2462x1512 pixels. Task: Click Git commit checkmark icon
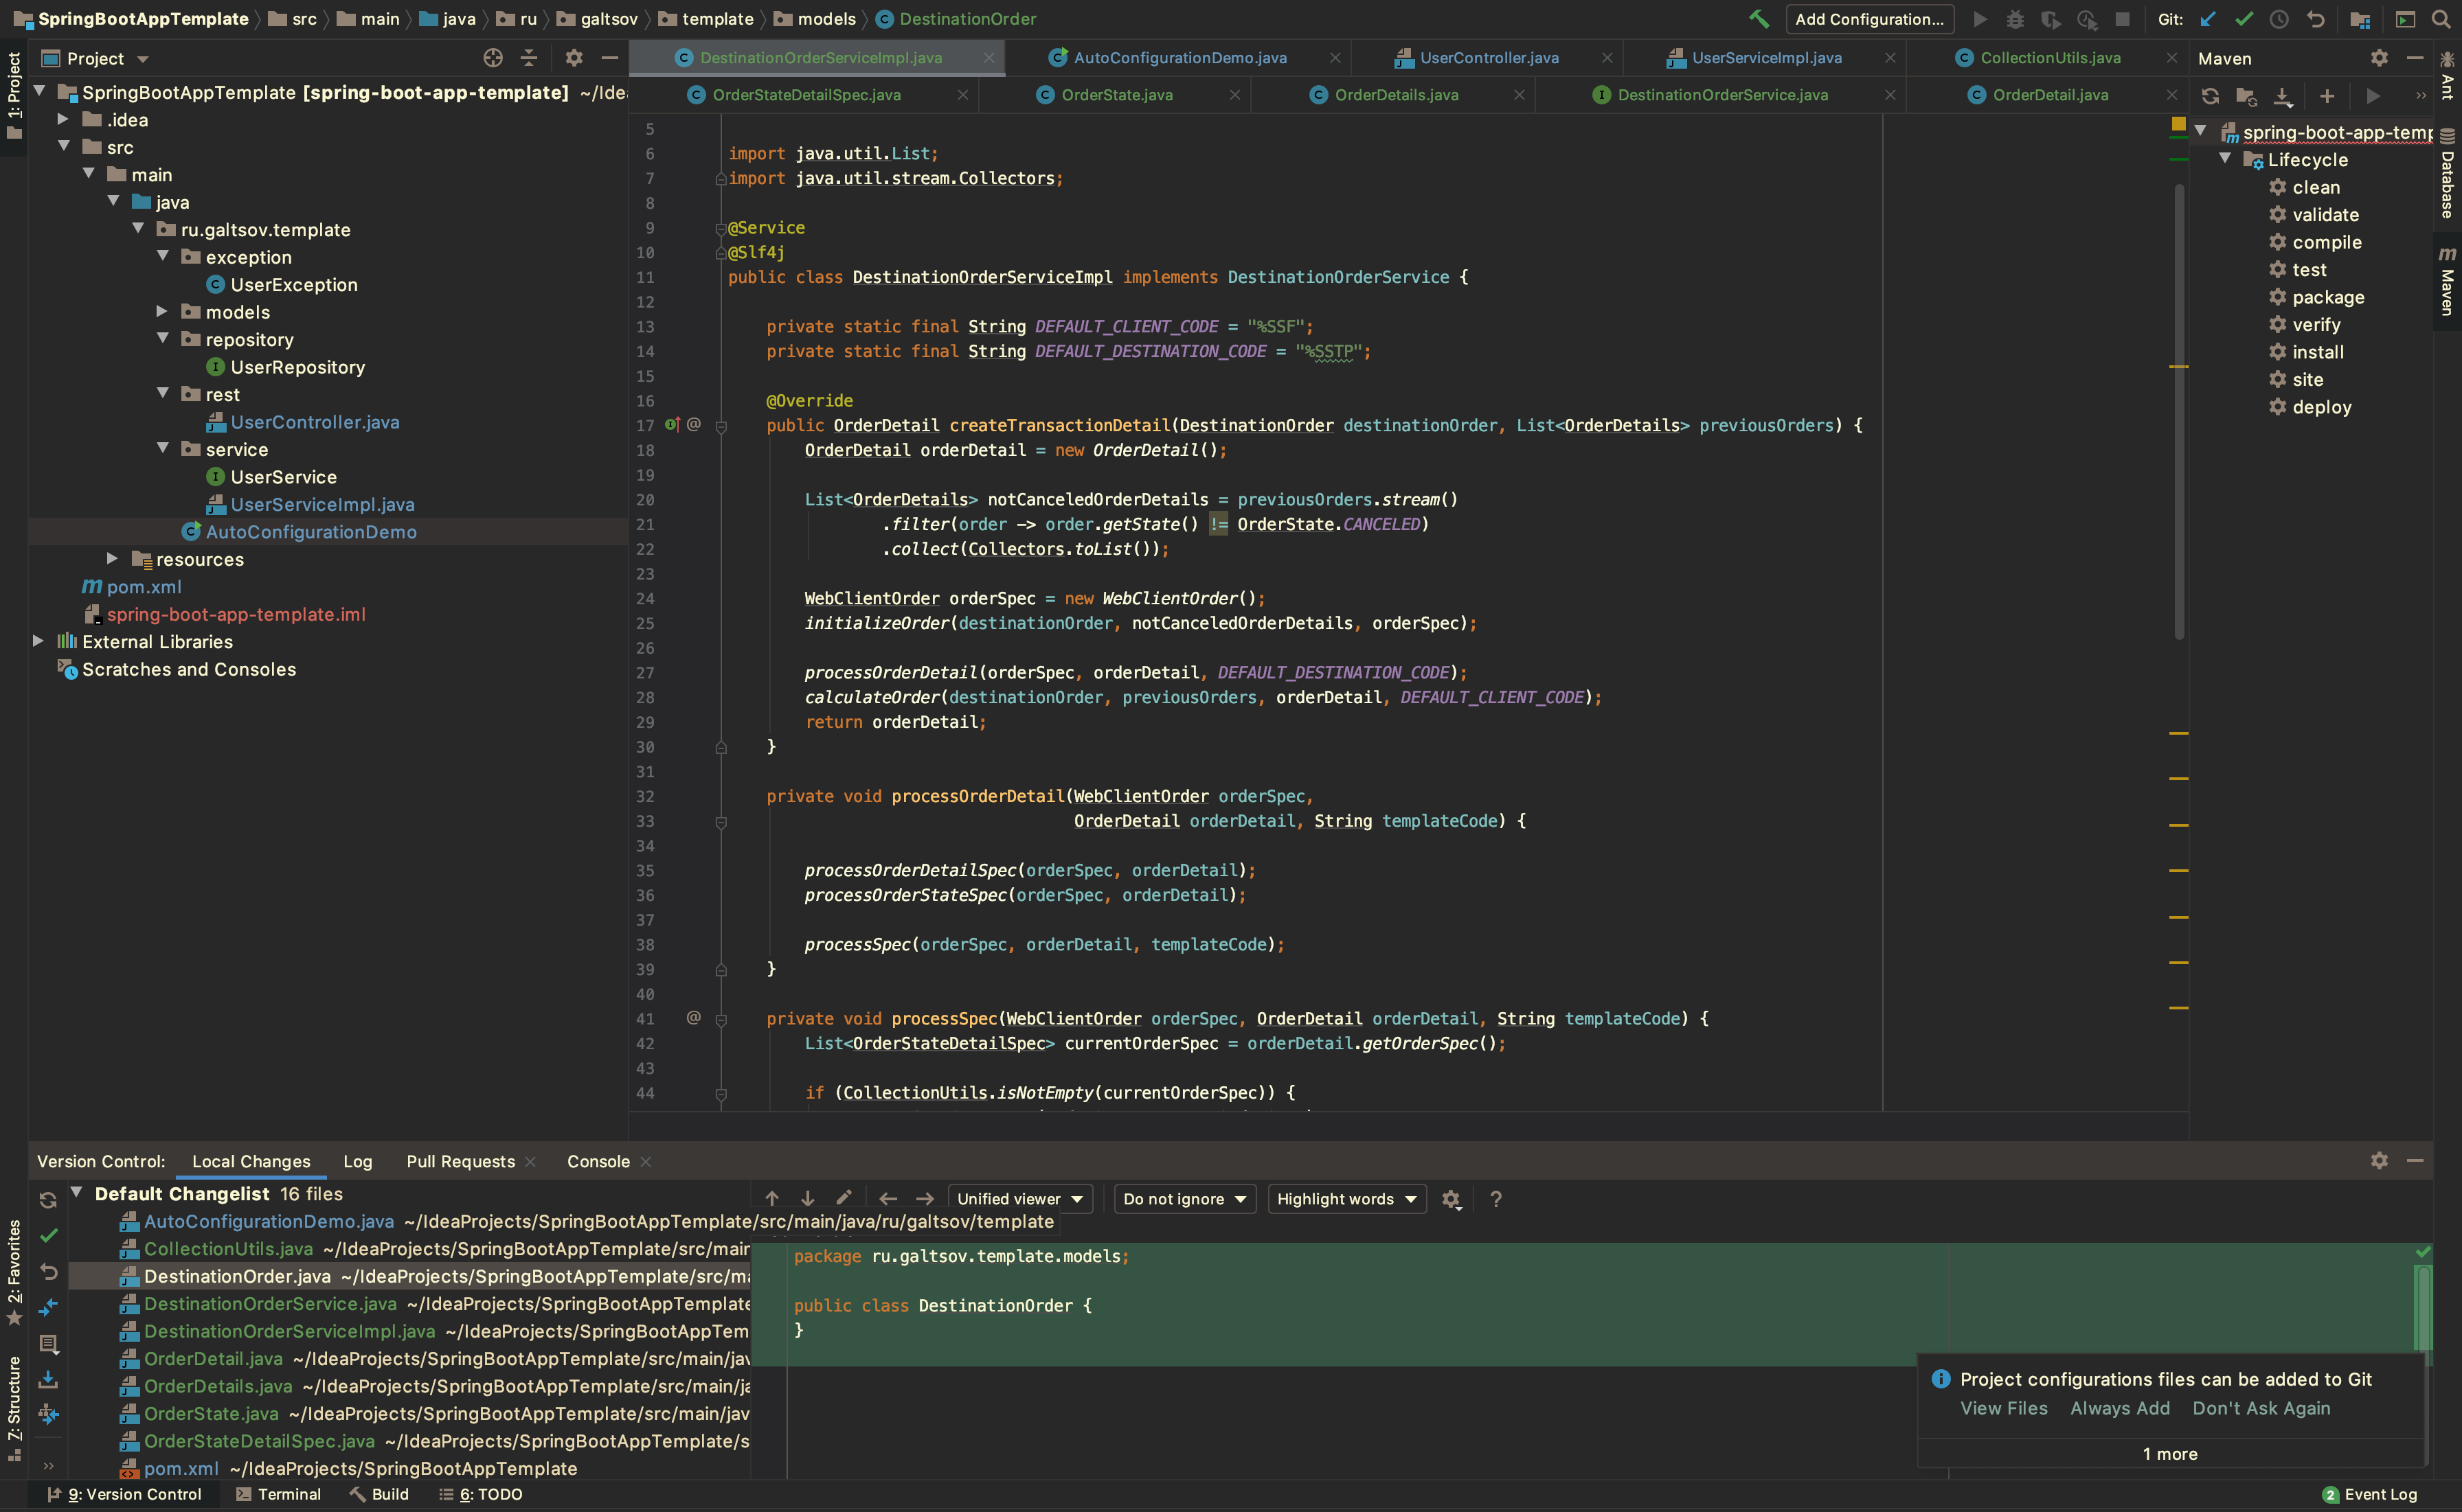(x=2244, y=19)
